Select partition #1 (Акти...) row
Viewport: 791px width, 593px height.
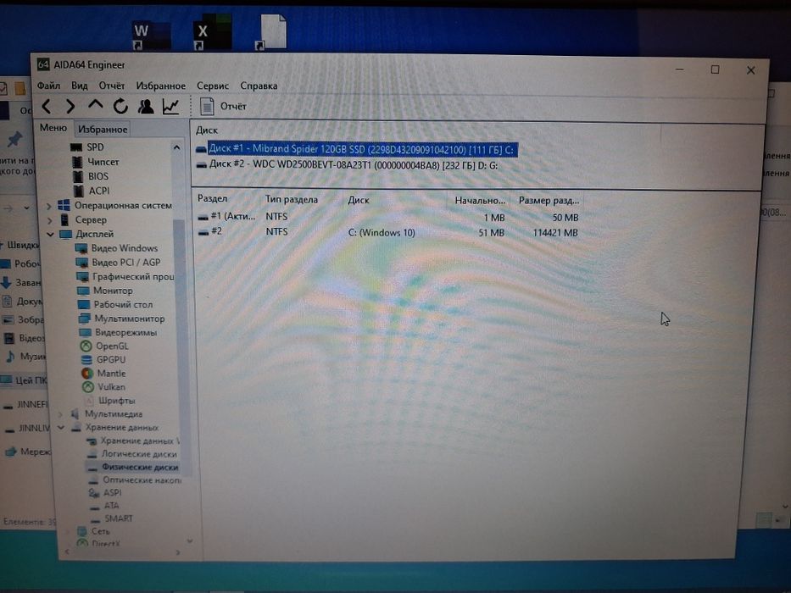click(x=388, y=217)
